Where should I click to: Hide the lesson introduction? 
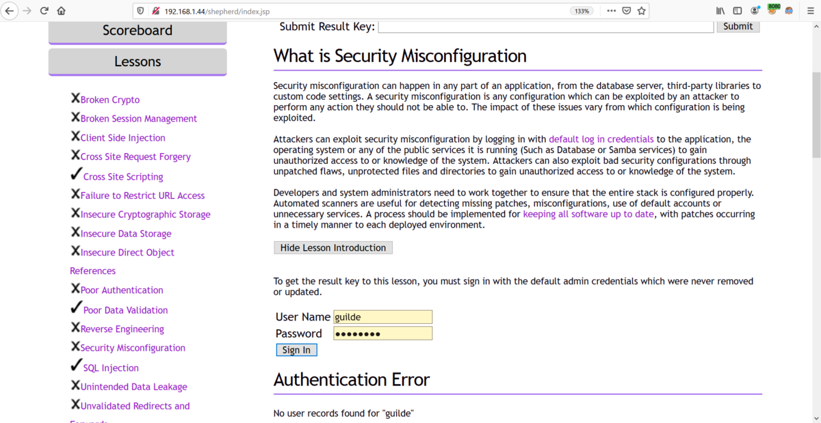tap(333, 247)
